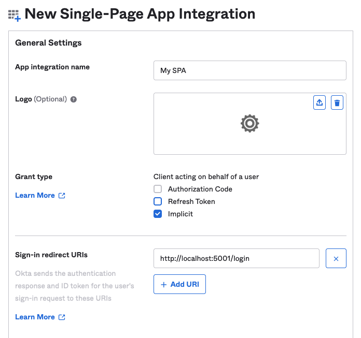Click external link icon beside Grant type Learn More
Image resolution: width=361 pixels, height=338 pixels.
tap(62, 196)
